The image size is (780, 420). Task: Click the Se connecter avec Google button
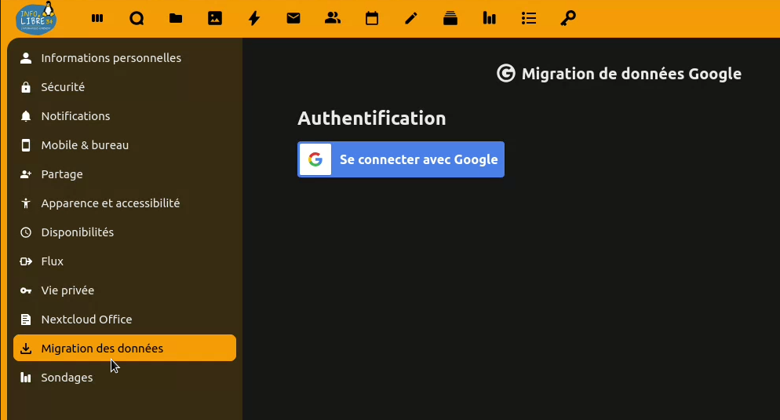[401, 159]
